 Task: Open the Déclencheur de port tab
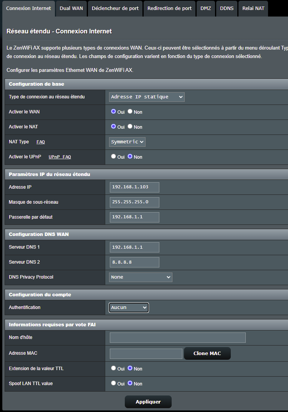[115, 8]
